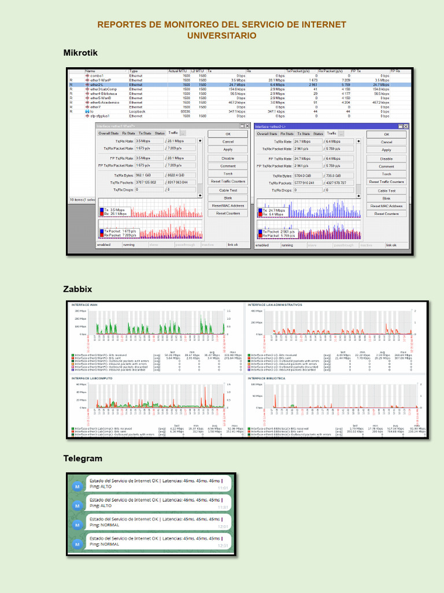Click Cancel in the ether2-L dialog

387,142
